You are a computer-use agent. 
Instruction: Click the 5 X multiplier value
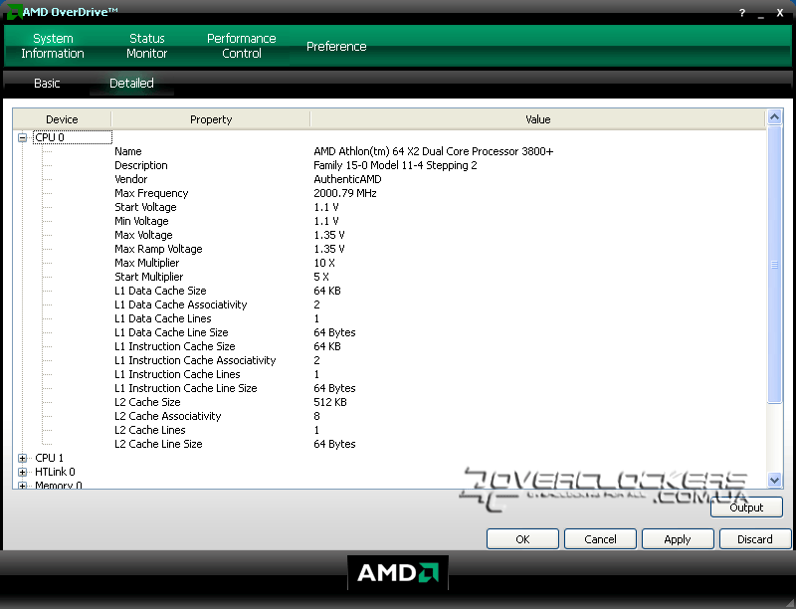point(320,277)
